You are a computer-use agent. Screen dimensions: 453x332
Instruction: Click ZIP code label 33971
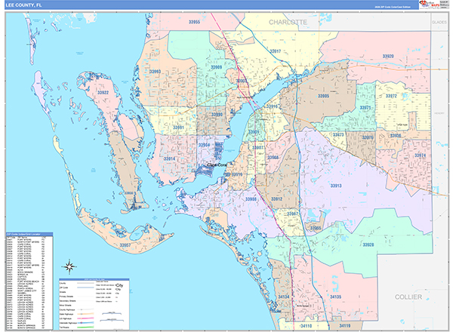tap(365, 108)
